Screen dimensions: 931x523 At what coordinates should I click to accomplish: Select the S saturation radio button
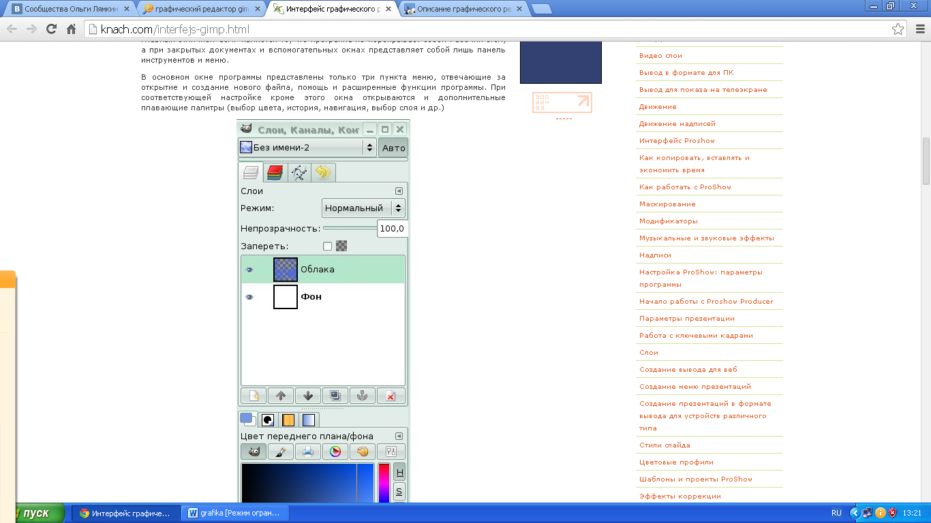pyautogui.click(x=399, y=492)
